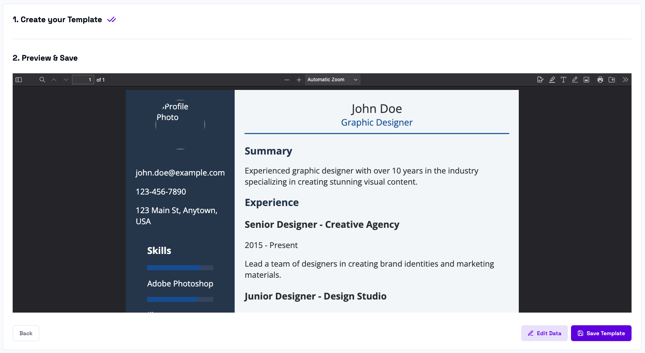The width and height of the screenshot is (645, 353).
Task: Open find in document search
Action: [42, 80]
